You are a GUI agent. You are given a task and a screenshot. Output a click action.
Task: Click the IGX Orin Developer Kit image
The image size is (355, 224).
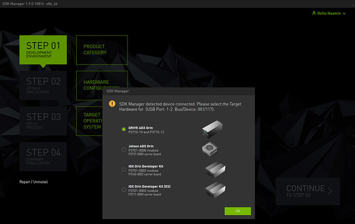[215, 170]
